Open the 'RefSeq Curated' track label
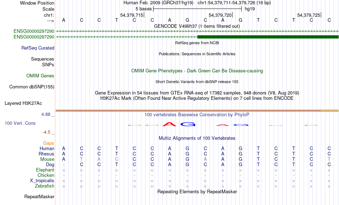The height and width of the screenshot is (205, 339). point(37,48)
